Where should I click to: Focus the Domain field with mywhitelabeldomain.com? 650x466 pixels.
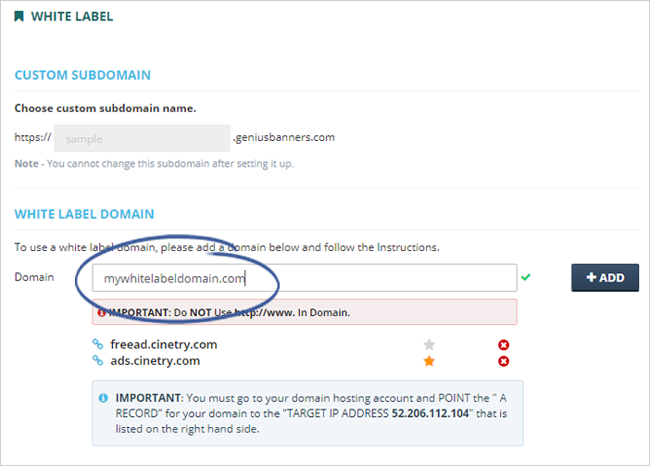click(x=304, y=278)
